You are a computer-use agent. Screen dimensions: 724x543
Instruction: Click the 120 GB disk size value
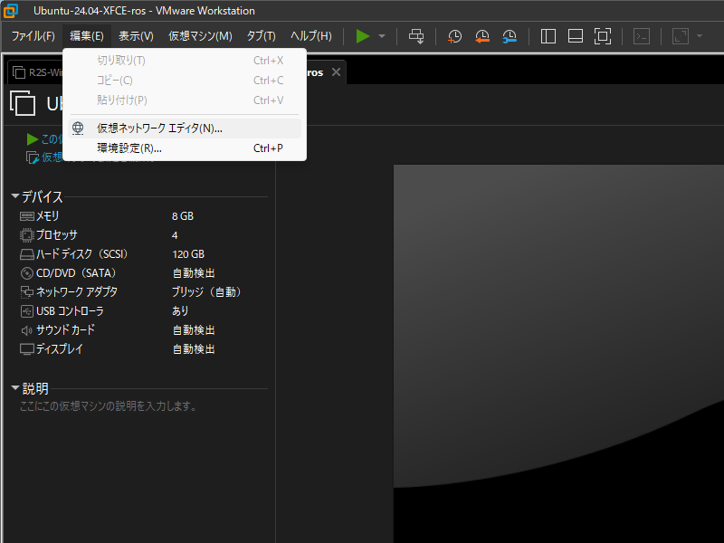188,254
